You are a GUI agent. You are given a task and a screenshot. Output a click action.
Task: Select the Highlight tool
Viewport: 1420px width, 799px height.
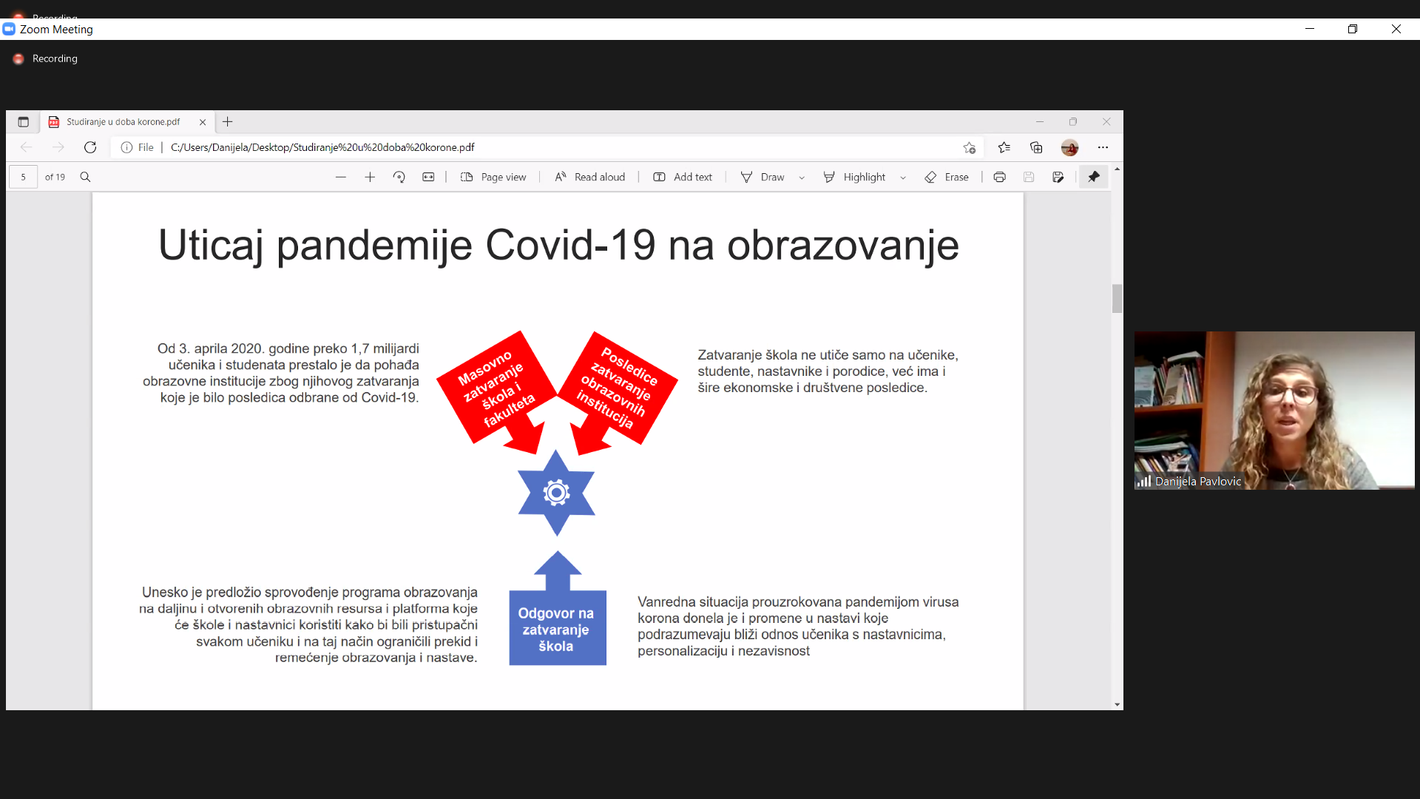point(854,177)
